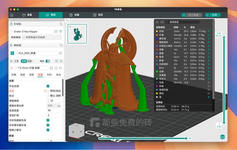This screenshot has height=150, width=237.
Task: Click the delete preset minus icon
Action: click(56, 68)
